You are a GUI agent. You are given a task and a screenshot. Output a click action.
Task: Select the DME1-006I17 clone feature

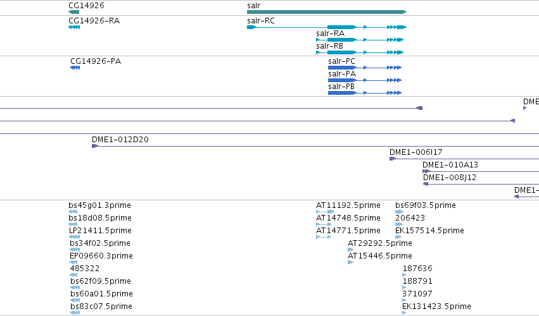(464, 159)
